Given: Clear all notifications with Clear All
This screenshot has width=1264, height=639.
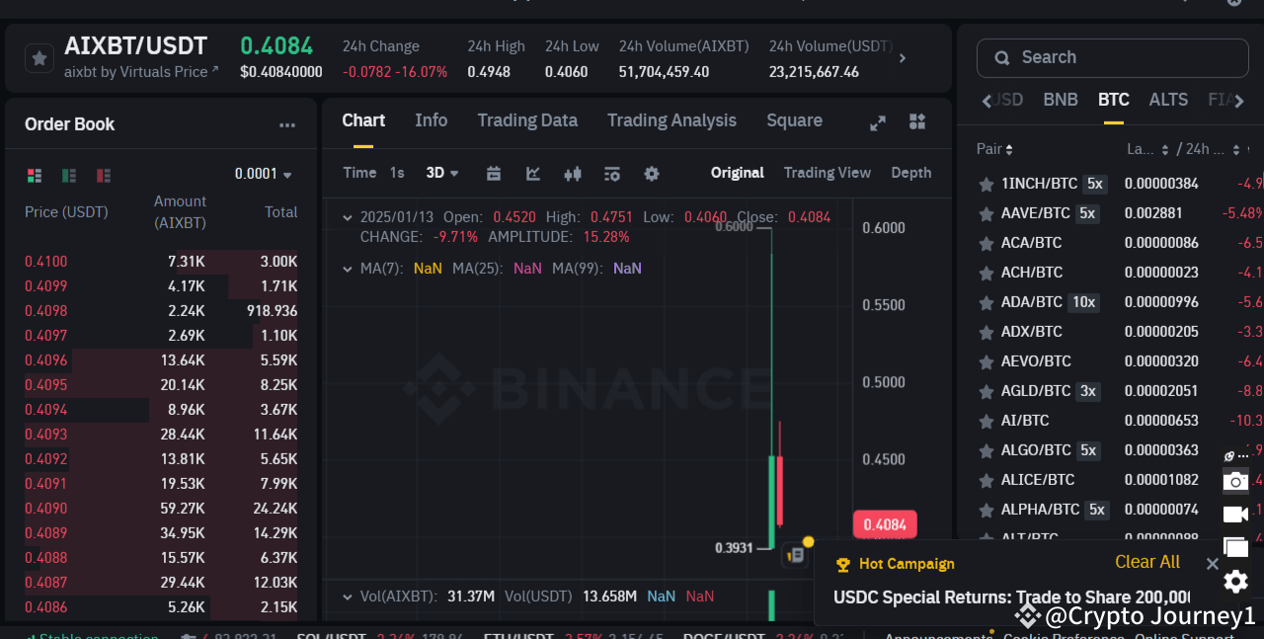Looking at the screenshot, I should pos(1146,561).
